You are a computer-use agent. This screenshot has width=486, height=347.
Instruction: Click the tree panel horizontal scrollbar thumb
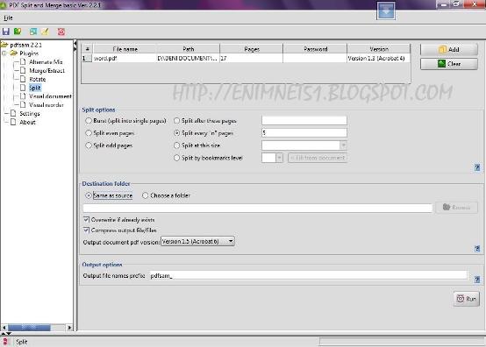point(29,328)
